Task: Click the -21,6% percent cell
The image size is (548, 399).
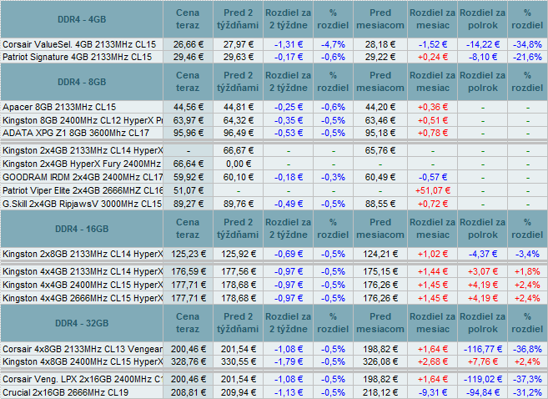Action: point(527,57)
